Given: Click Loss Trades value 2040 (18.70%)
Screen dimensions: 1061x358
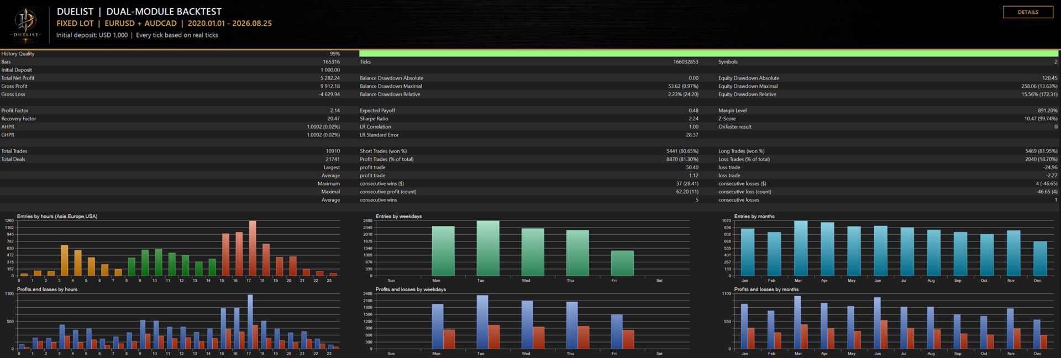Looking at the screenshot, I should tap(1041, 159).
